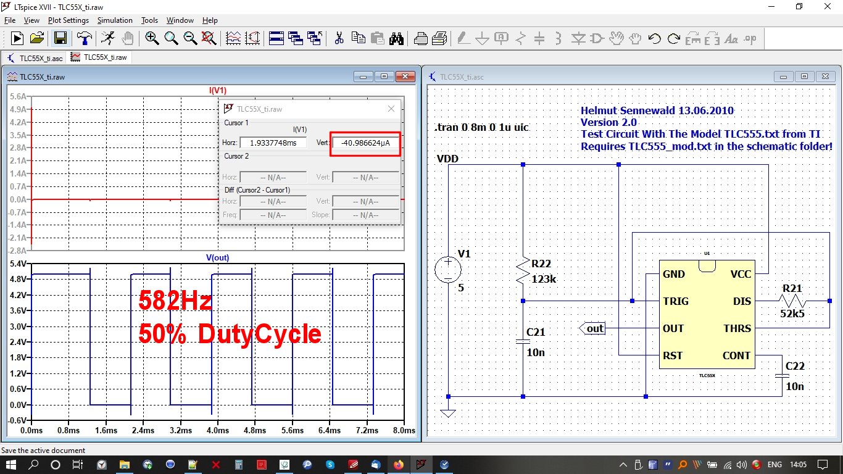843x474 pixels.
Task: Click the Find binoculars icon
Action: 396,38
